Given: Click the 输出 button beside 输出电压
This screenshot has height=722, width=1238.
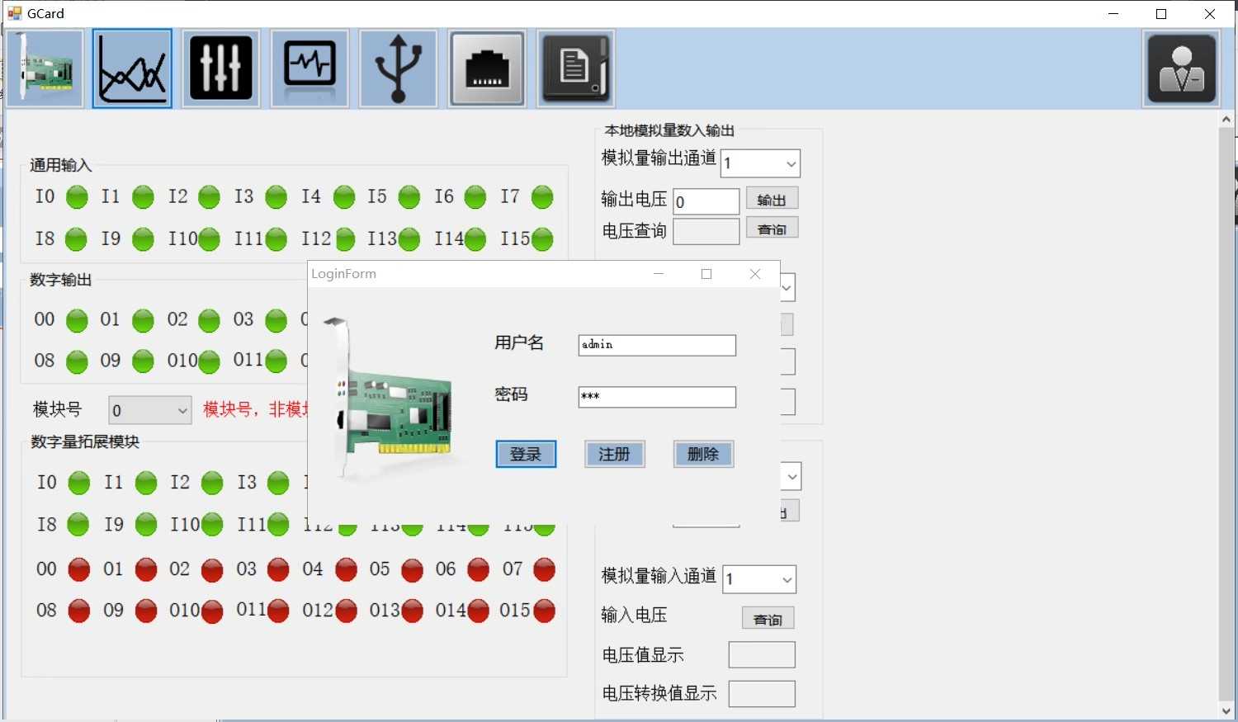Looking at the screenshot, I should [772, 199].
